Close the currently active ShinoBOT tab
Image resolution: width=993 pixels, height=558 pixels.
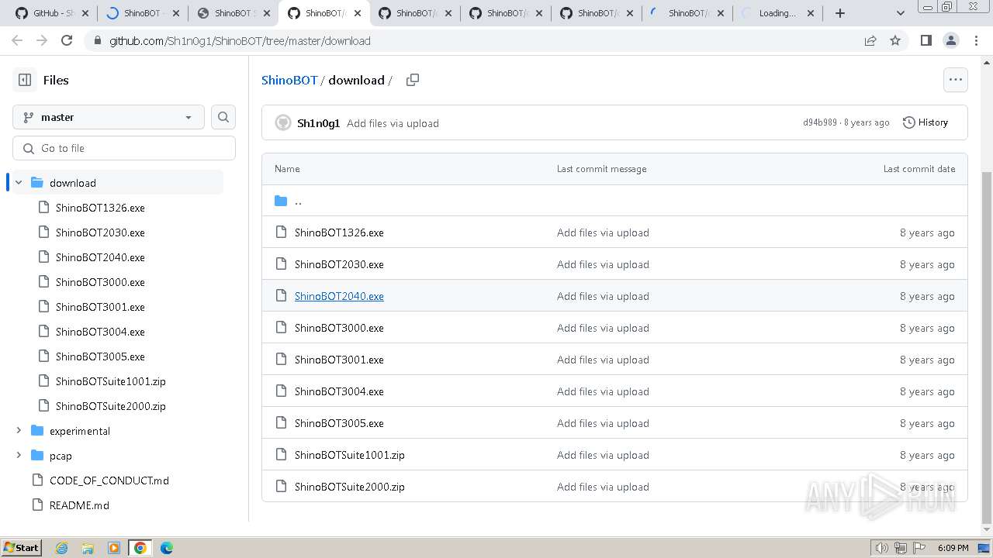point(358,13)
